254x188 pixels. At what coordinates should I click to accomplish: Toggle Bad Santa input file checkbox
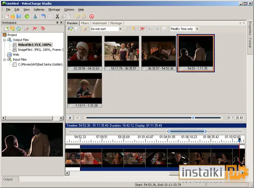(x=15, y=65)
